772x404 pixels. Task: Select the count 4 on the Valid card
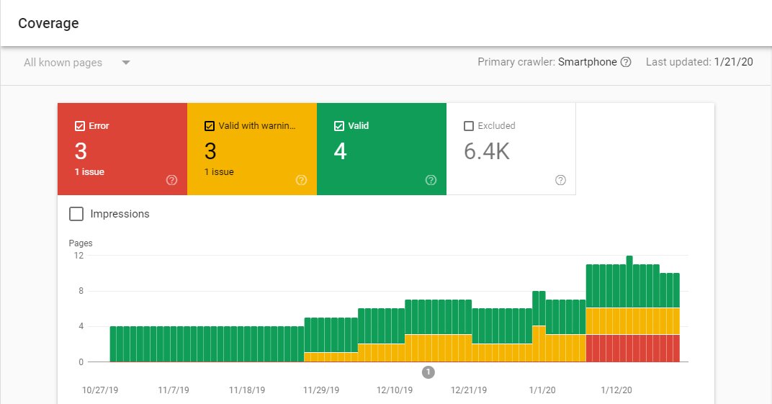[340, 151]
